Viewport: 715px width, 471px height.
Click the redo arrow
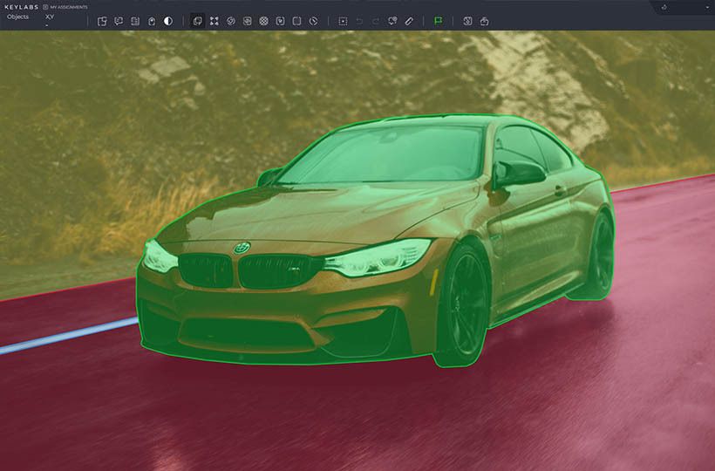point(376,21)
